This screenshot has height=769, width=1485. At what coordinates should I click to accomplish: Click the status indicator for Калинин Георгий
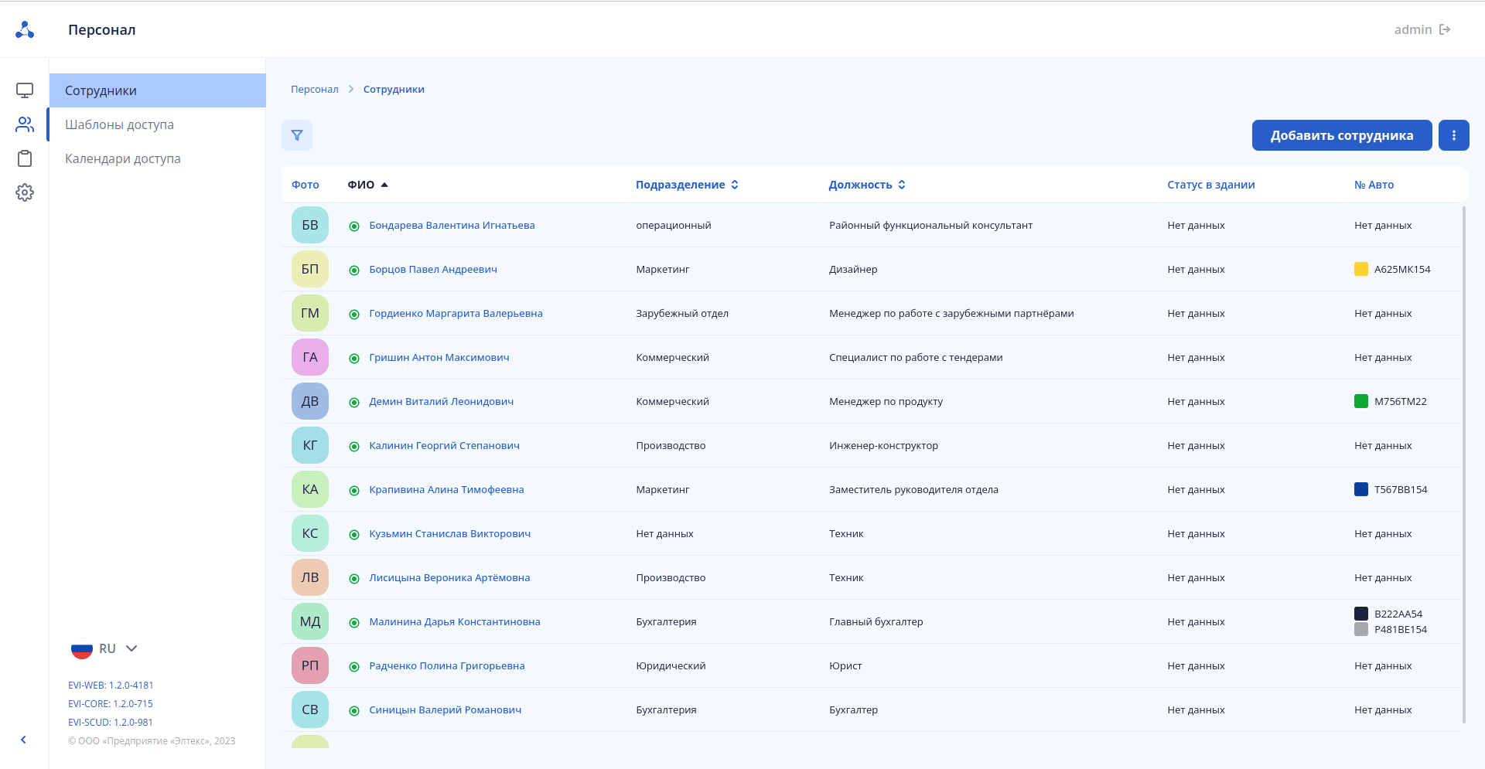[354, 446]
